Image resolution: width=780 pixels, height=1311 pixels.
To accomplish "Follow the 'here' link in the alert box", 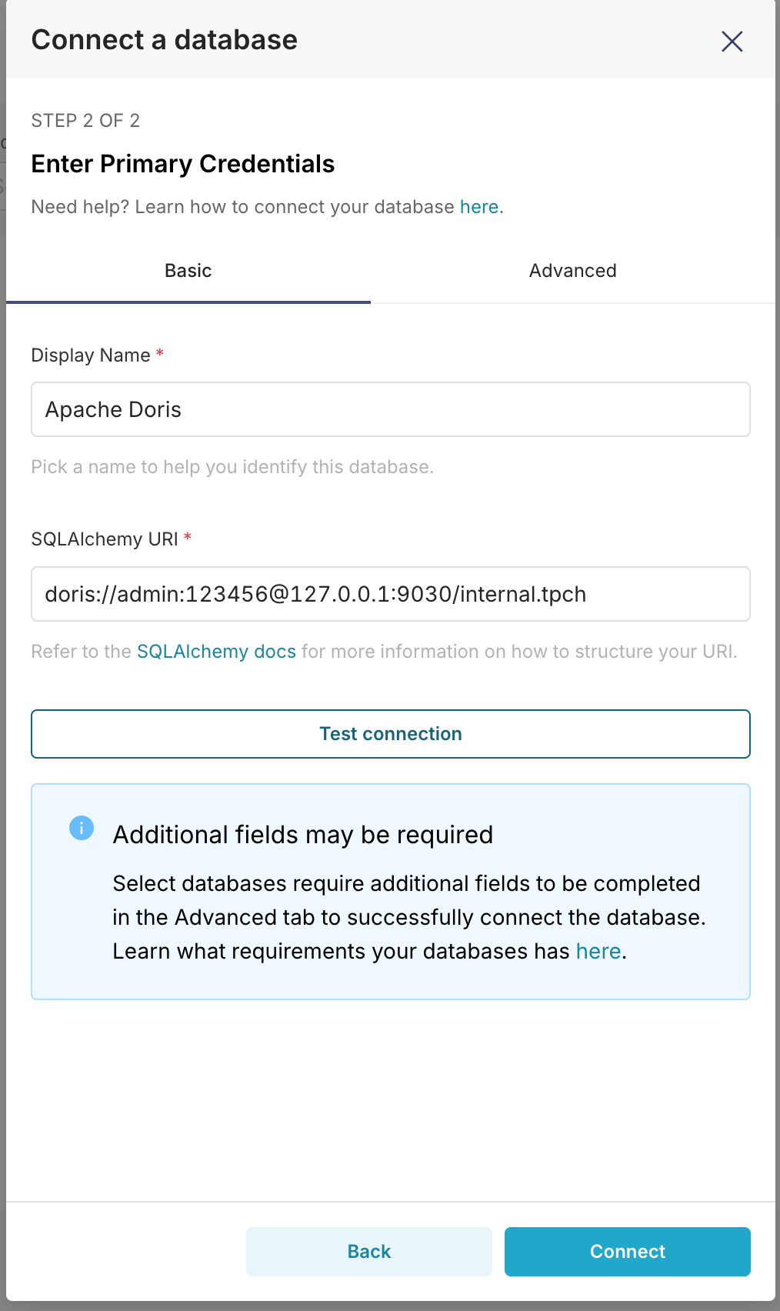I will click(598, 952).
